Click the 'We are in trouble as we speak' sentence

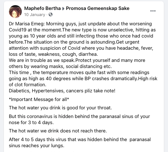(x=42, y=60)
